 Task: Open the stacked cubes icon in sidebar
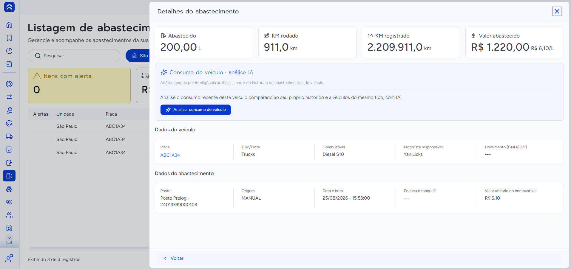tap(9, 189)
